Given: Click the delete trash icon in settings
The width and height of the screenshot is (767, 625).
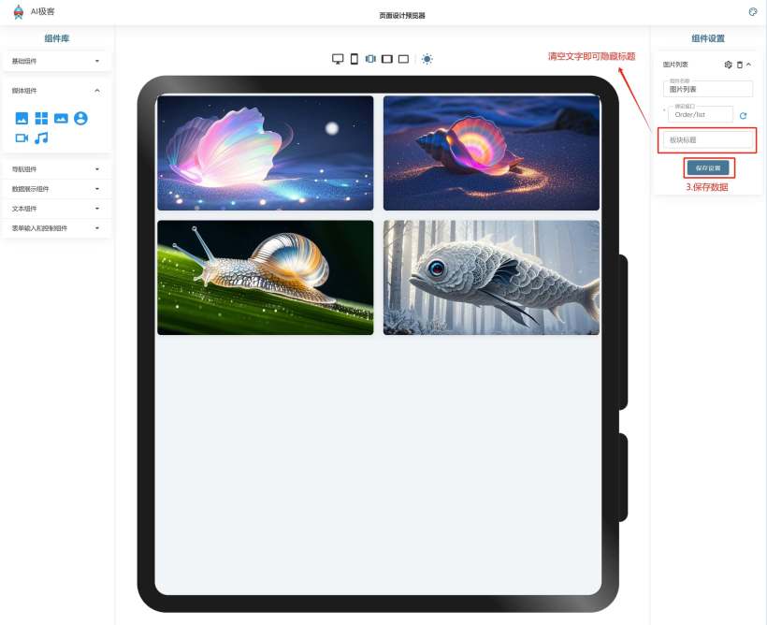Looking at the screenshot, I should click(739, 65).
